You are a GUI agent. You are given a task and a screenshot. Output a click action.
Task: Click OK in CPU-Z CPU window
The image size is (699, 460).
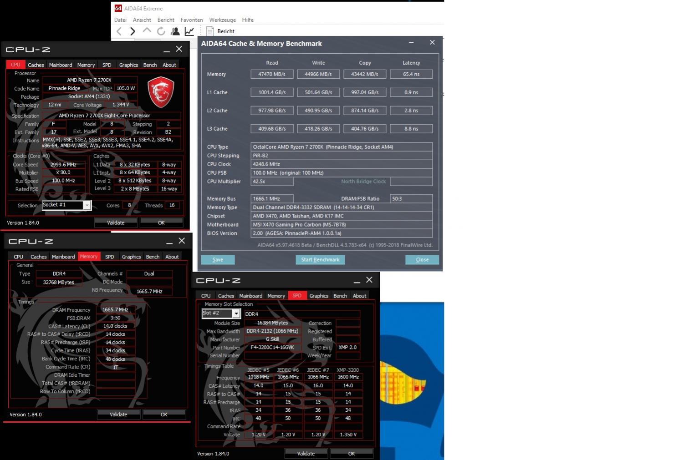(x=161, y=222)
